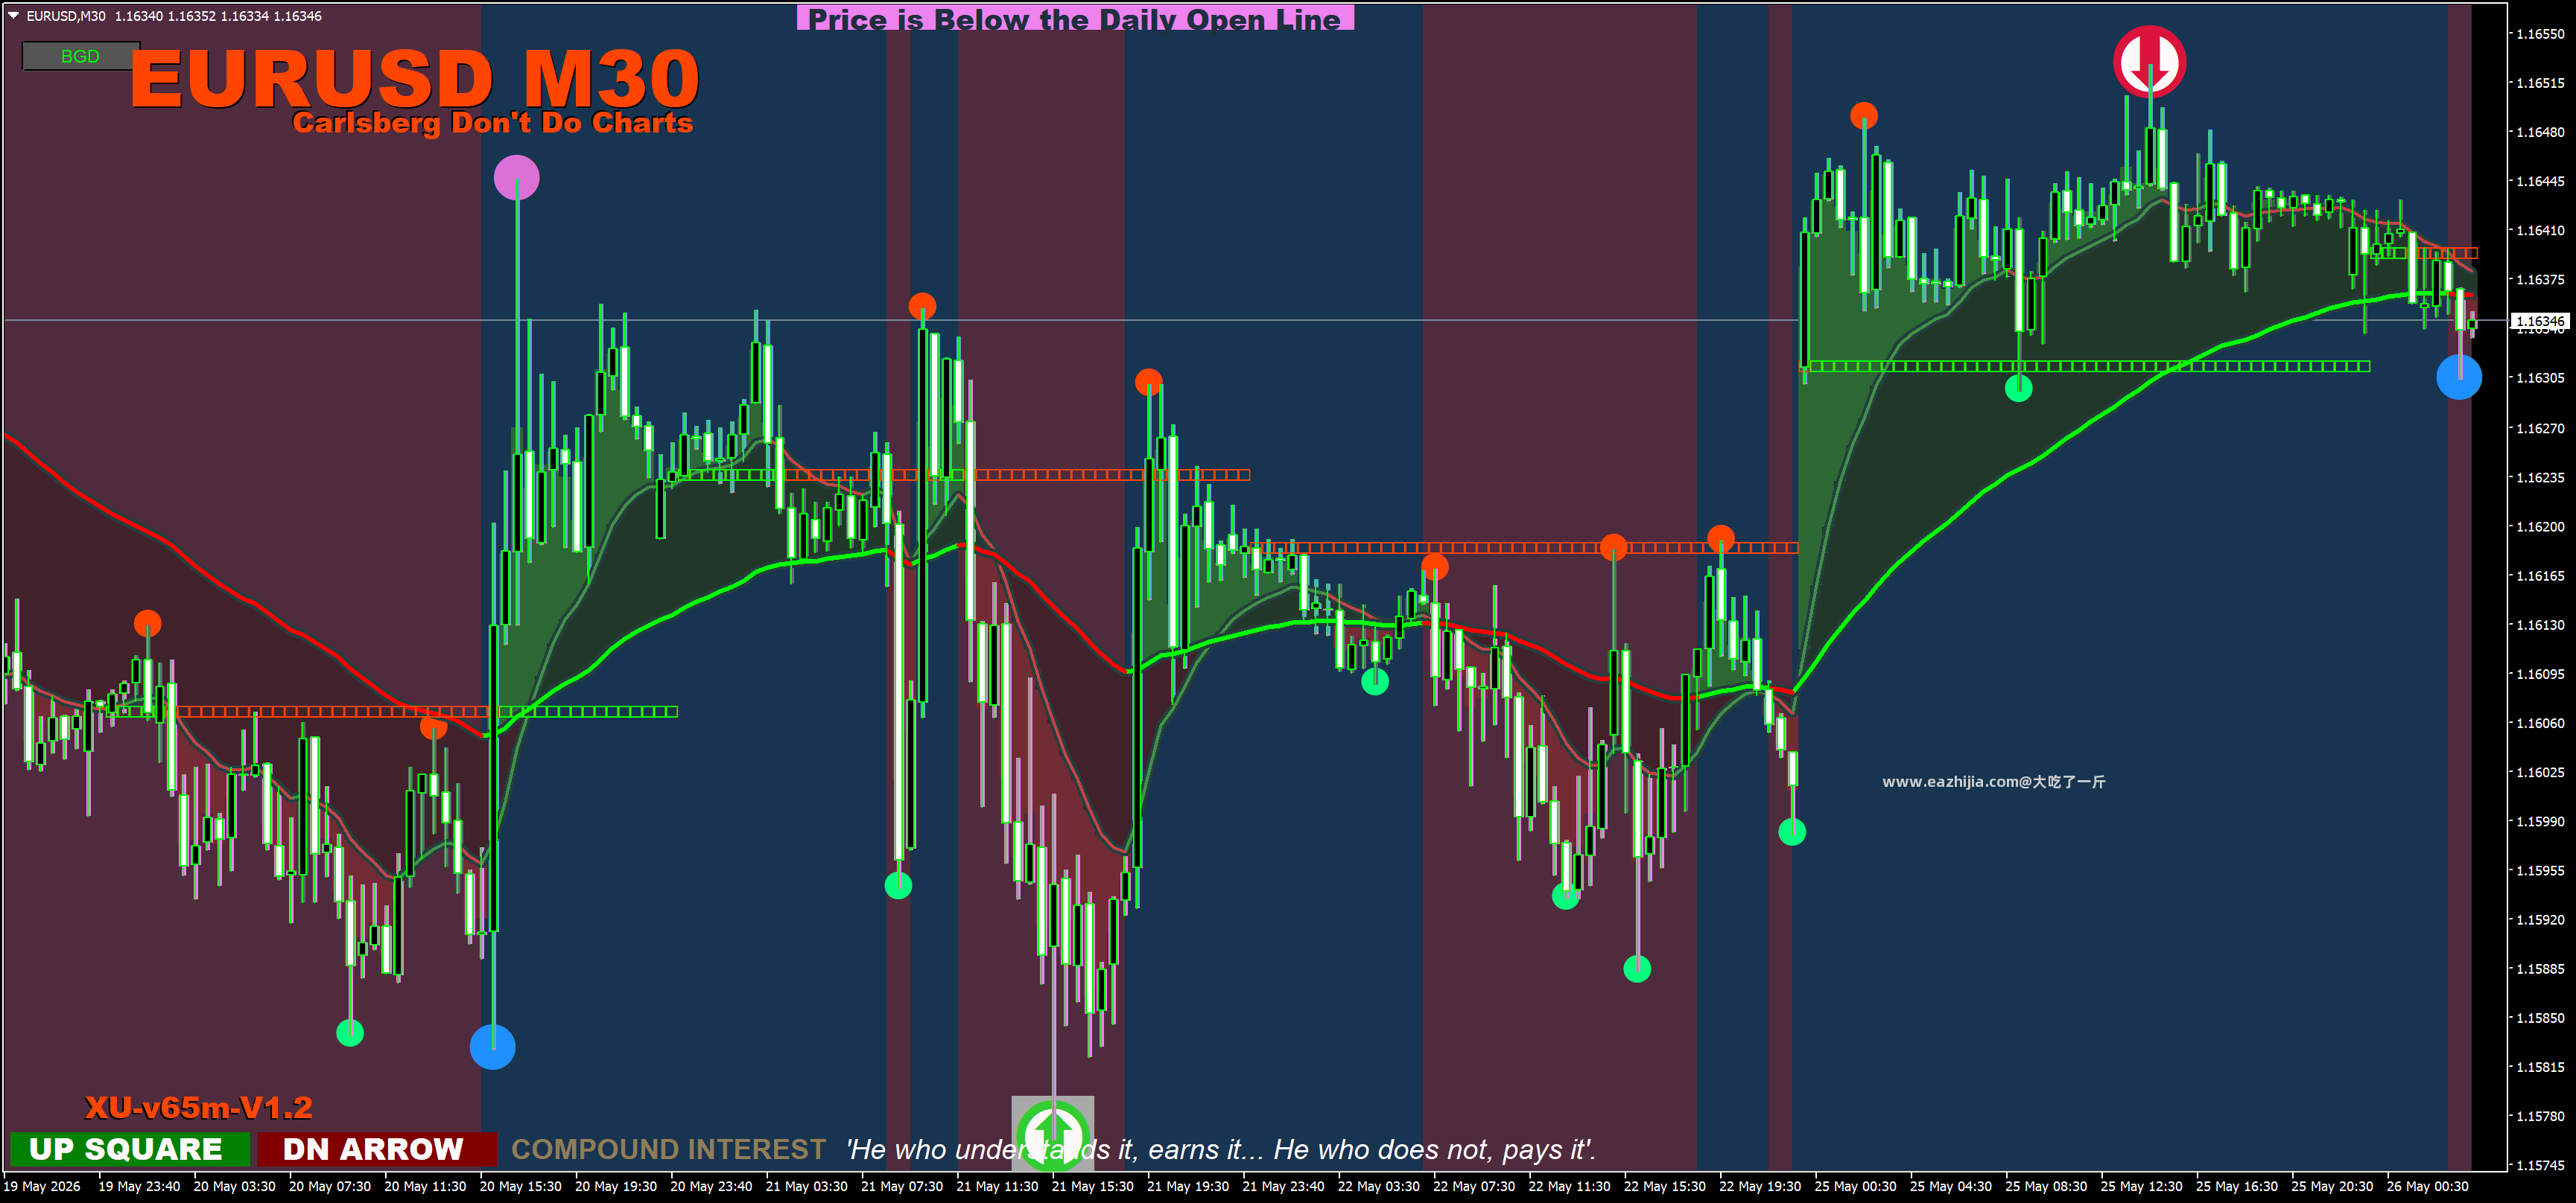The image size is (2576, 1203).
Task: Click the EURUSD M30 chart title
Action: [x=414, y=78]
